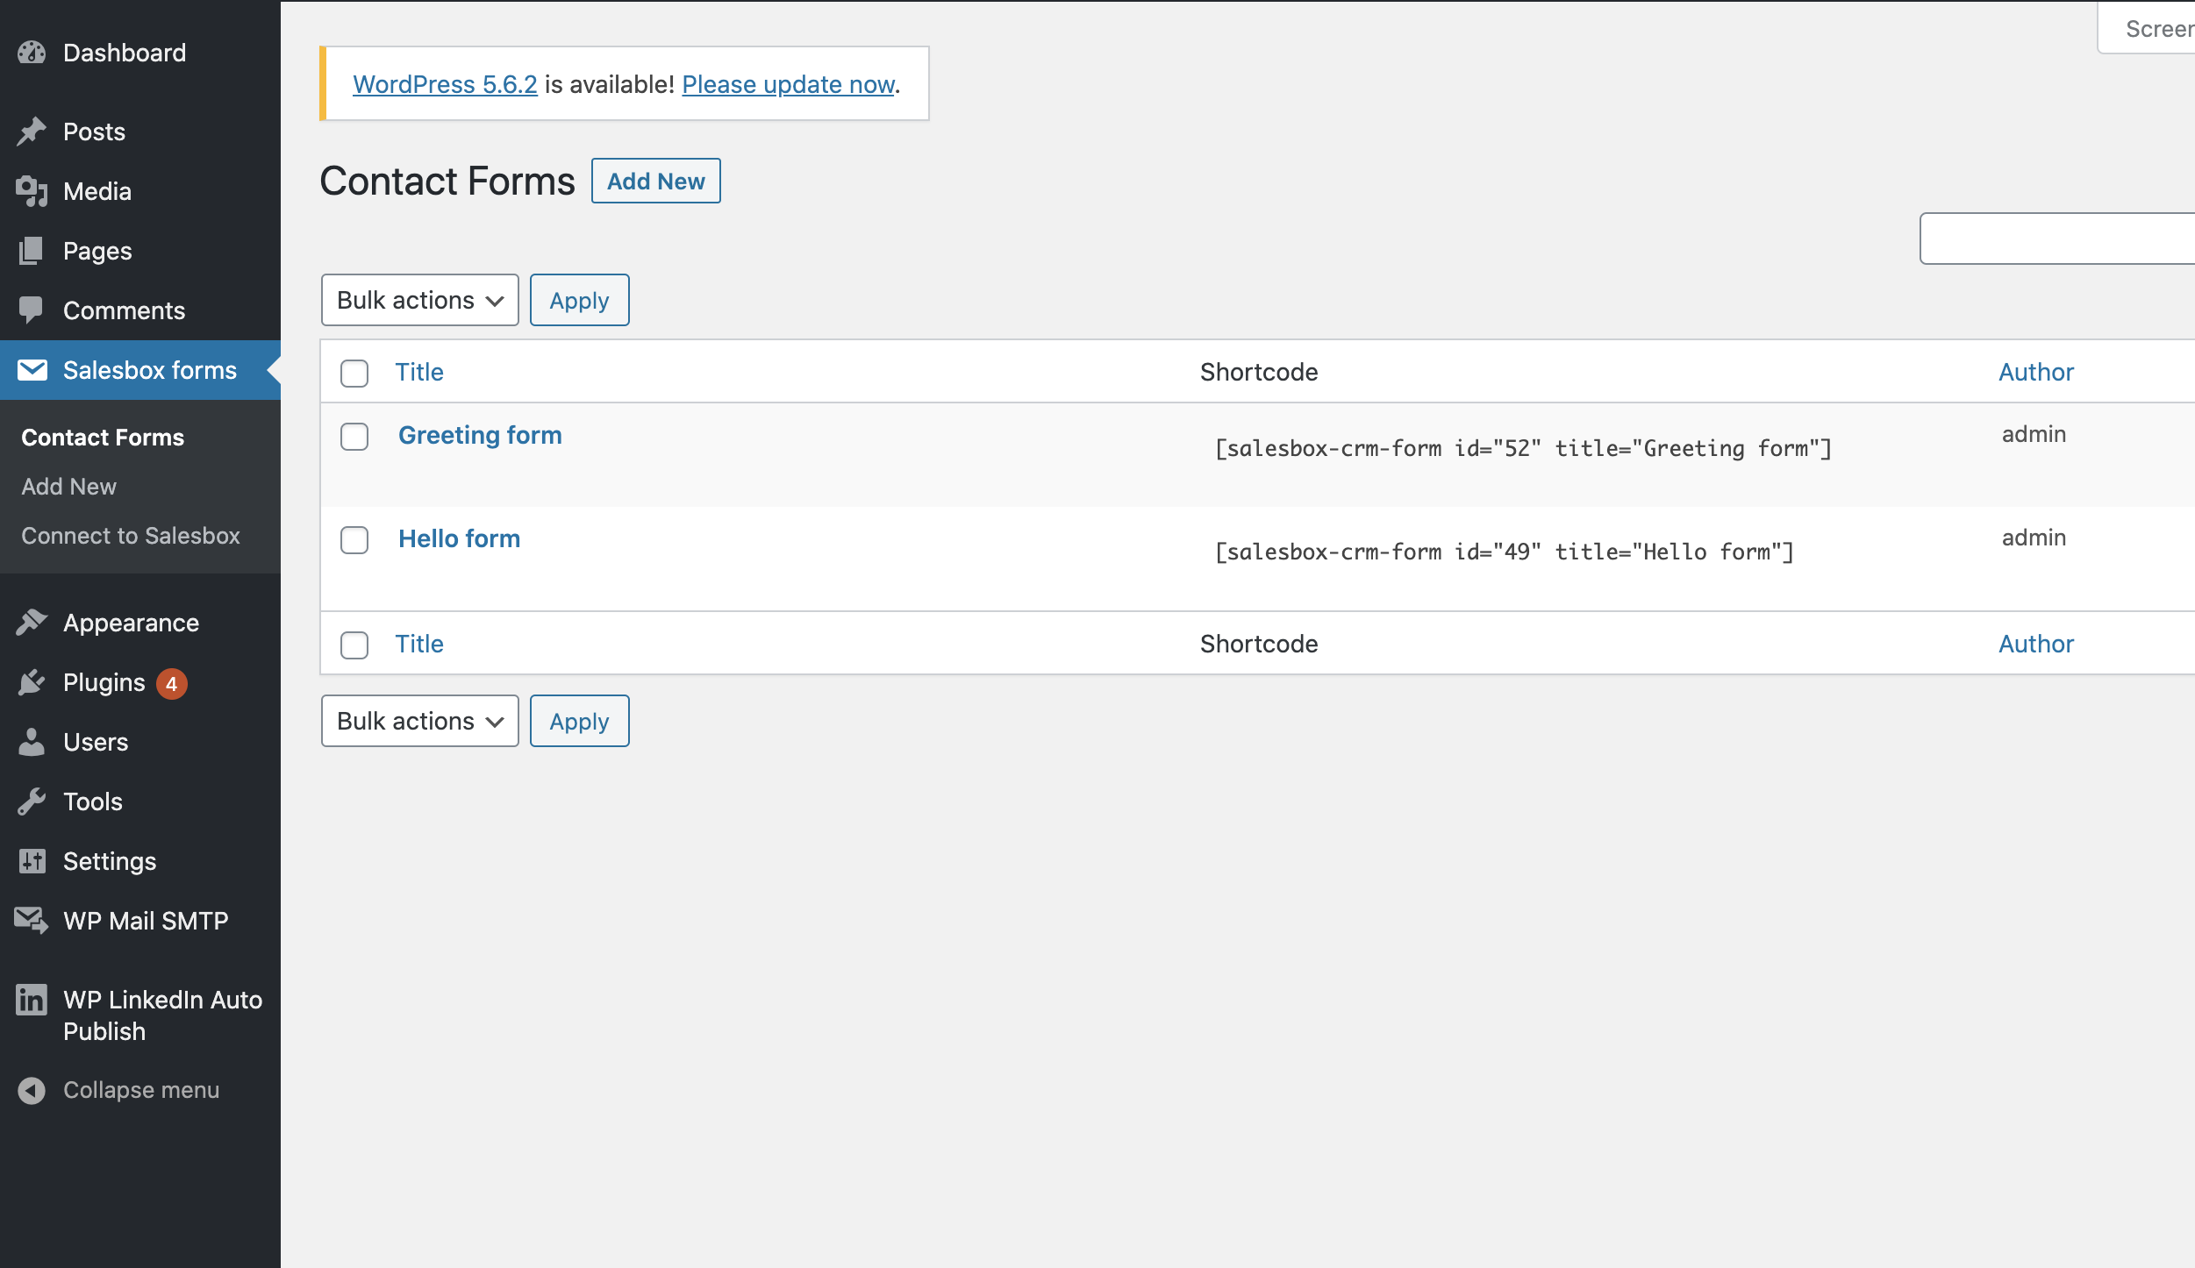Click the Dashboard gauge icon
The width and height of the screenshot is (2195, 1268).
point(32,53)
